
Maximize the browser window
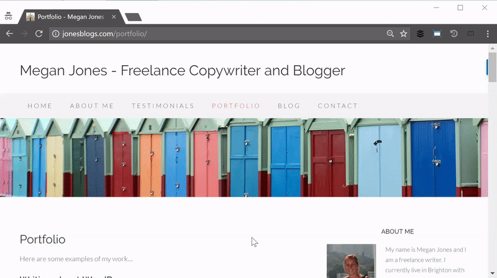pyautogui.click(x=460, y=7)
